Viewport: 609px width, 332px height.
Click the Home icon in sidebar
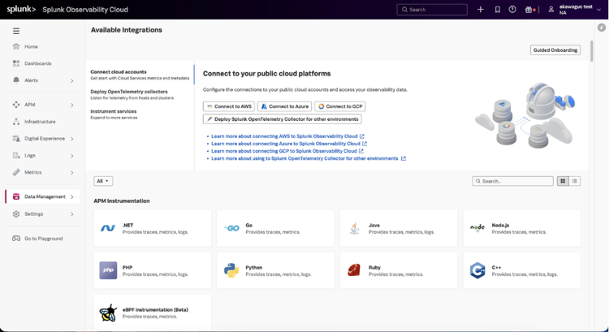coord(16,46)
